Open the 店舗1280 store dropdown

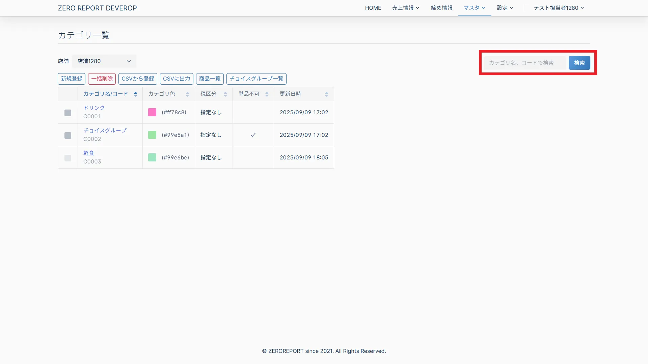(104, 61)
